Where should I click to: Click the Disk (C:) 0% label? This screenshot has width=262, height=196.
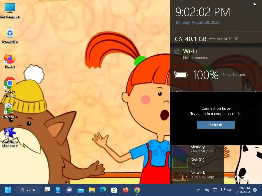point(197,162)
